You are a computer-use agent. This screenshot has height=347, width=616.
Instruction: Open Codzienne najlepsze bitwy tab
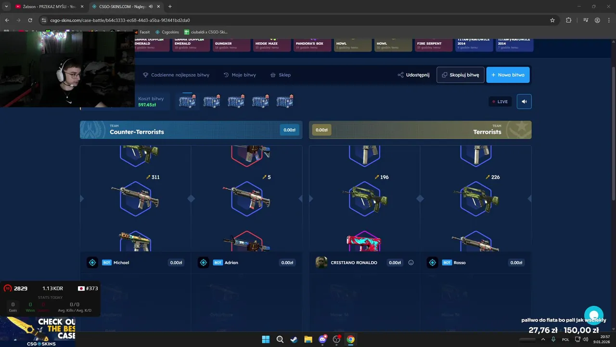tap(176, 75)
